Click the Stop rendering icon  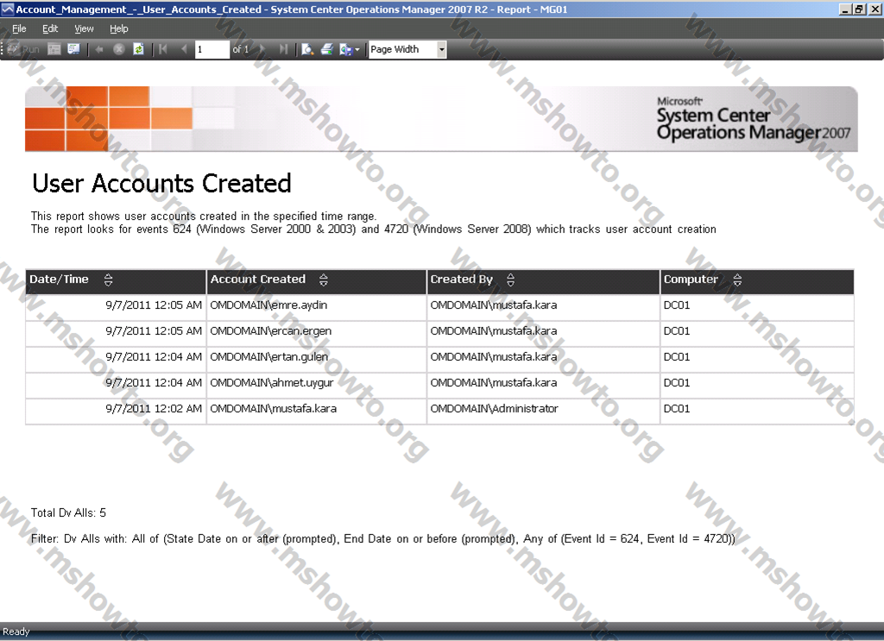119,49
